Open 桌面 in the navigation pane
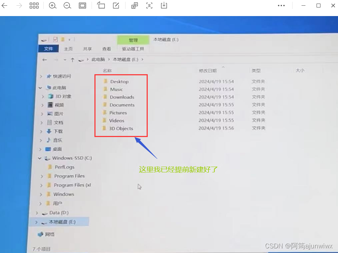The height and width of the screenshot is (253, 338). [57, 149]
